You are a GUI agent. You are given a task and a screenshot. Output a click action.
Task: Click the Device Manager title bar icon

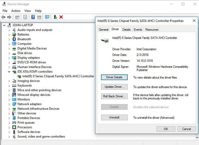4,4
